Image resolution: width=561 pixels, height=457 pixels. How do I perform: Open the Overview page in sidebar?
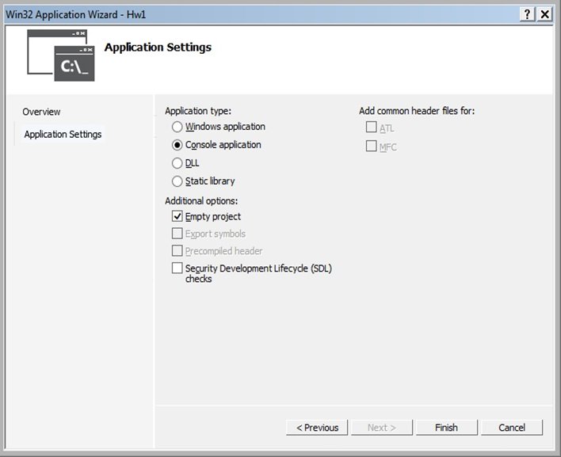point(41,112)
